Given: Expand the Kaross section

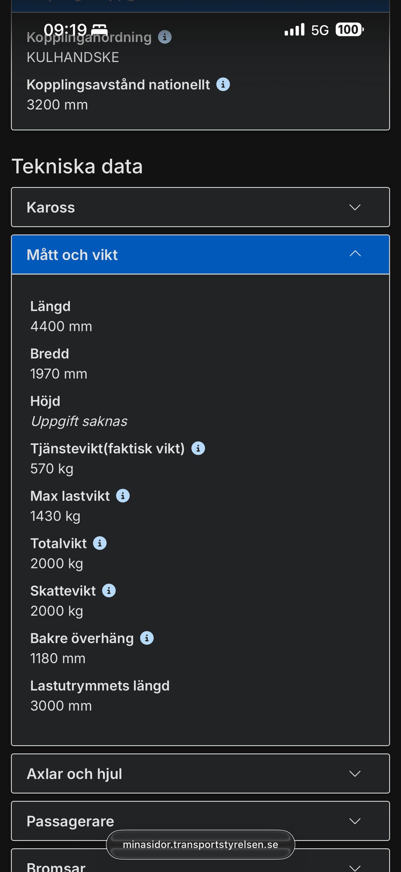Looking at the screenshot, I should click(200, 207).
